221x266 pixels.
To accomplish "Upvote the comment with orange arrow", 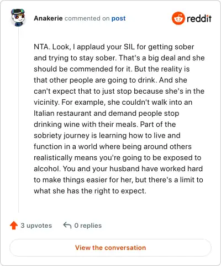I will (14, 226).
